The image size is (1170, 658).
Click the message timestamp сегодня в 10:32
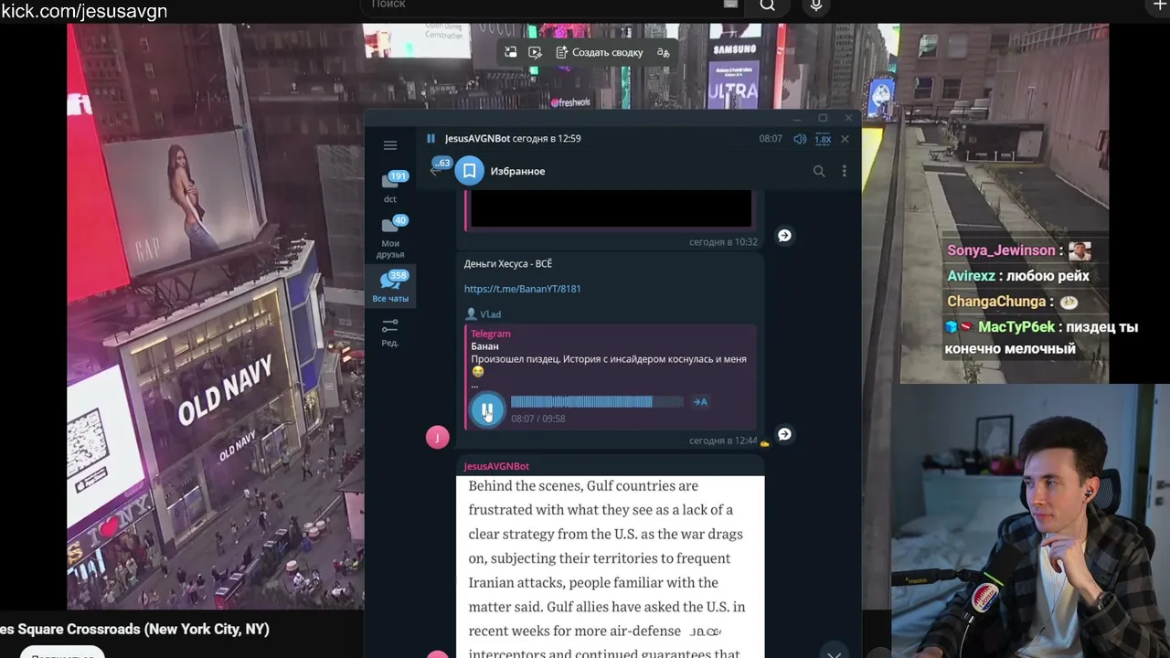point(723,242)
